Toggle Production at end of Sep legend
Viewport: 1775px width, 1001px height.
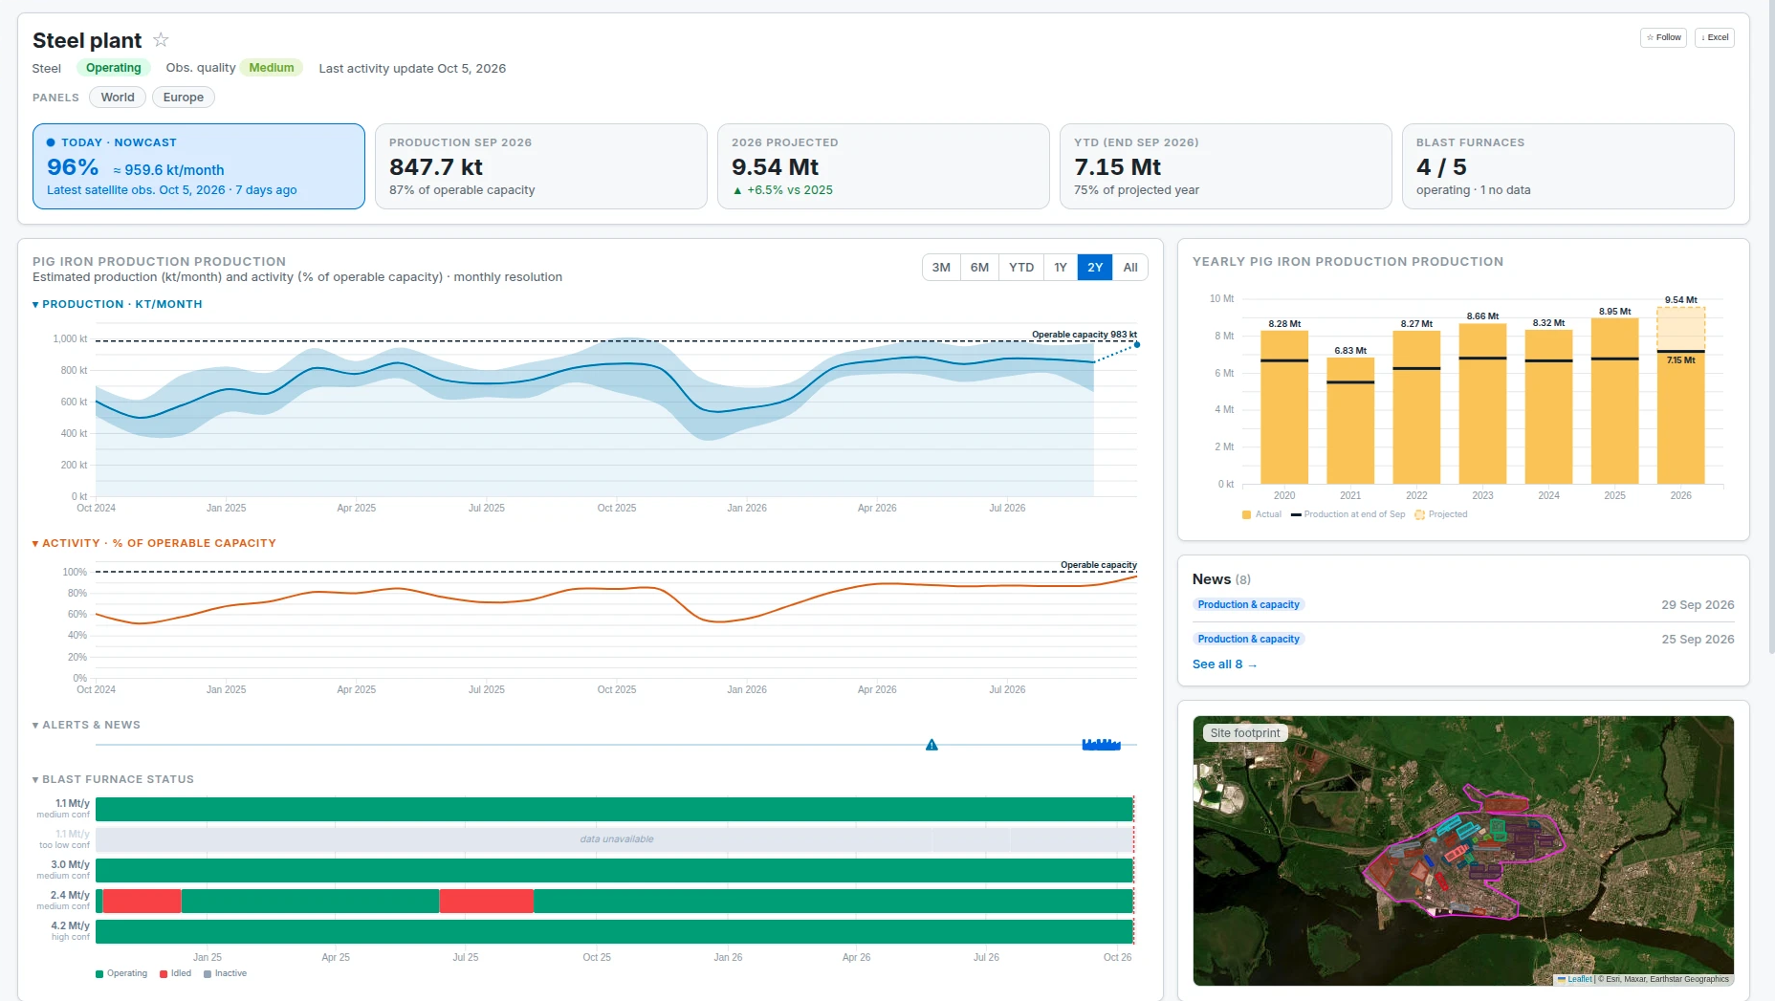[x=1348, y=514]
